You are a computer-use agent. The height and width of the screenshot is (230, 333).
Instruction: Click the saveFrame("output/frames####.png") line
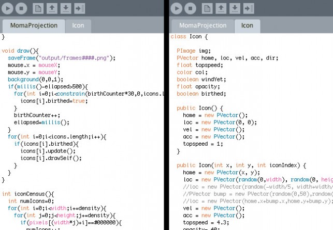[62, 58]
